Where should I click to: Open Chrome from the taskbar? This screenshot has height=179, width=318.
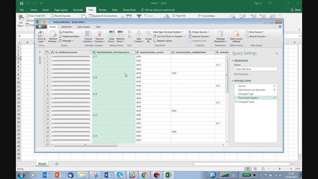point(144,175)
